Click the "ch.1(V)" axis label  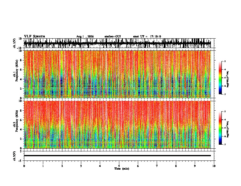click(15, 43)
